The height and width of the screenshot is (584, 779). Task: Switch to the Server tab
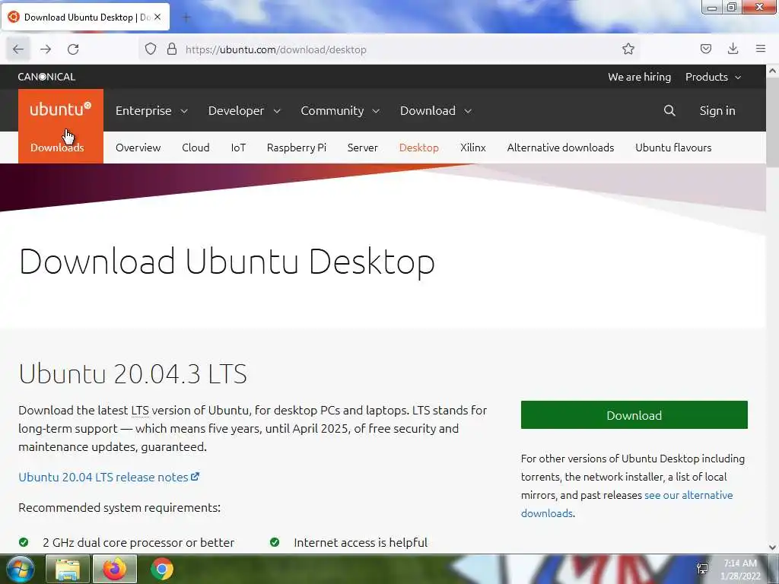pos(363,148)
